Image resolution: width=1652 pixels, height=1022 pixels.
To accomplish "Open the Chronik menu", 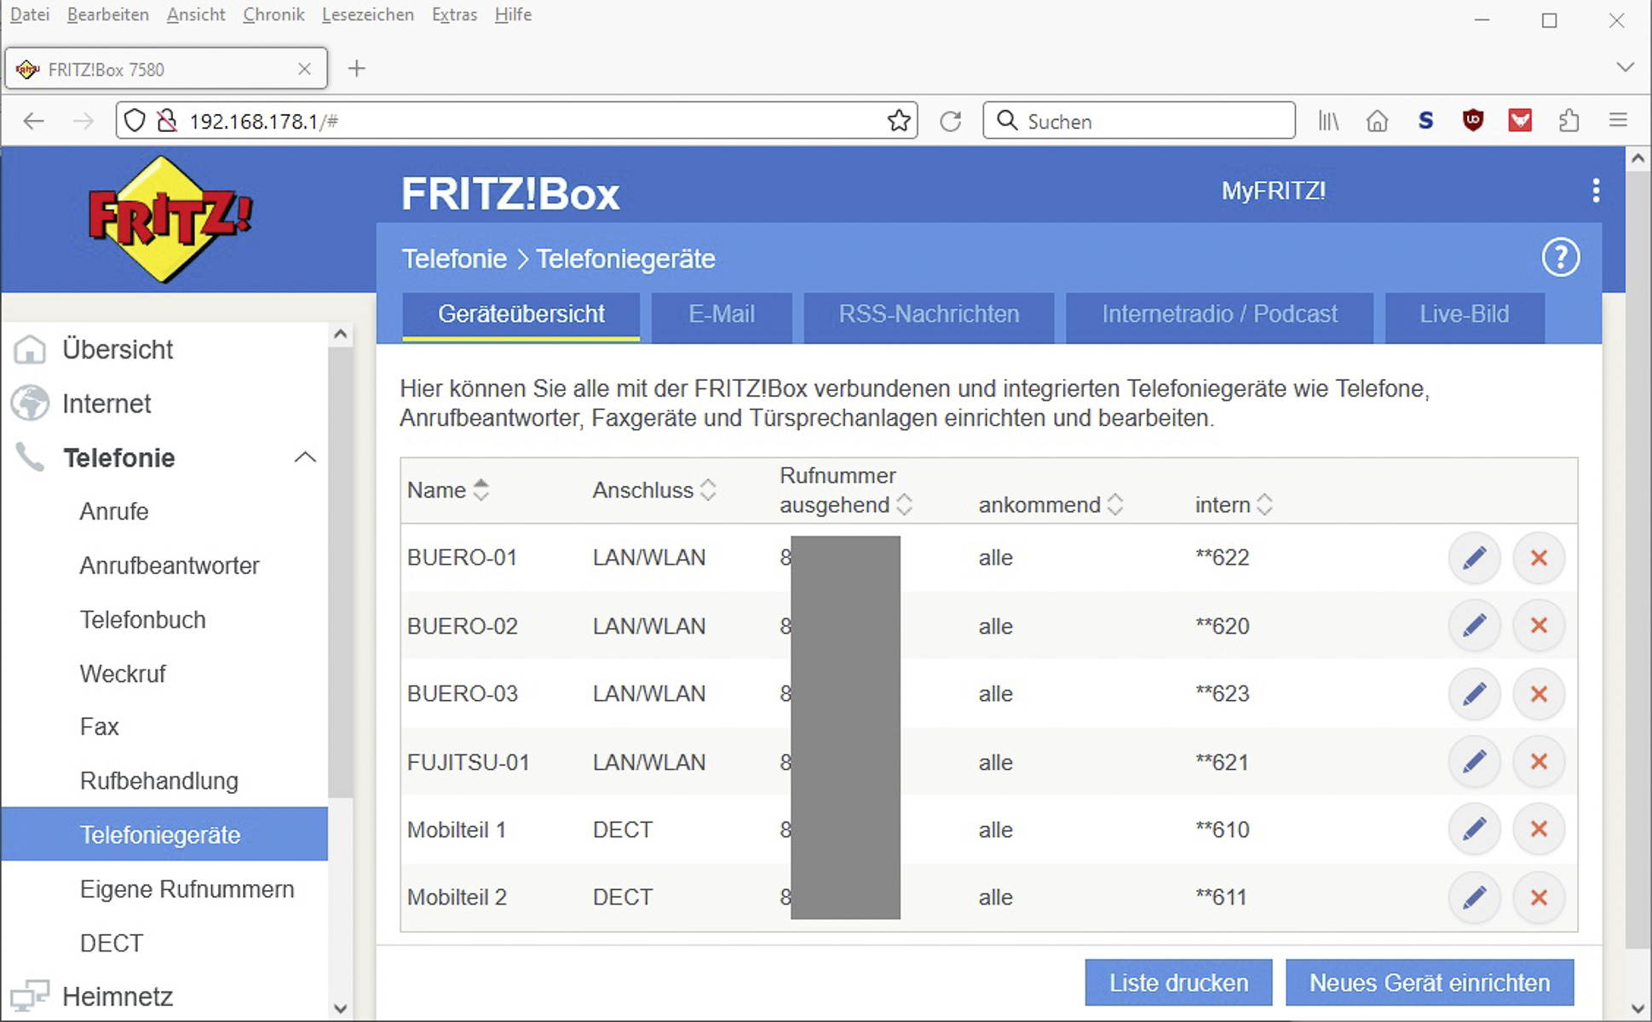I will [273, 14].
